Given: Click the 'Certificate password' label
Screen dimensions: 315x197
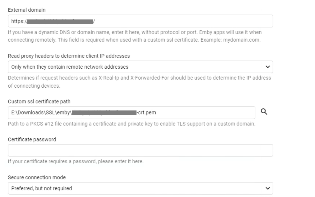Looking at the screenshot, I should pyautogui.click(x=32, y=139).
